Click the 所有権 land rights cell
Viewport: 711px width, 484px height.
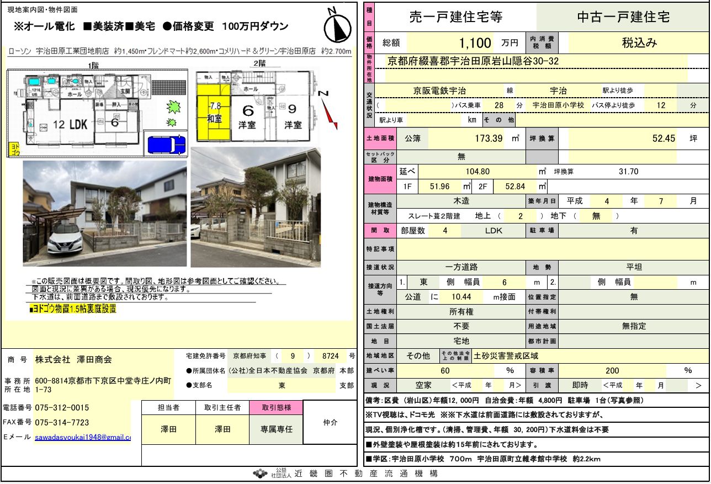[461, 311]
